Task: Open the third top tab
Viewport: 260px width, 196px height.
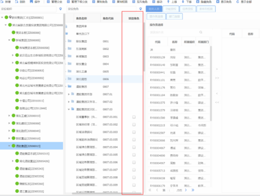Action: pyautogui.click(x=188, y=9)
